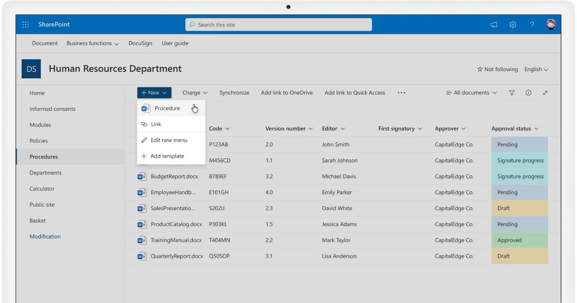Open the All documents view dropdown
Image resolution: width=577 pixels, height=303 pixels.
[x=471, y=93]
